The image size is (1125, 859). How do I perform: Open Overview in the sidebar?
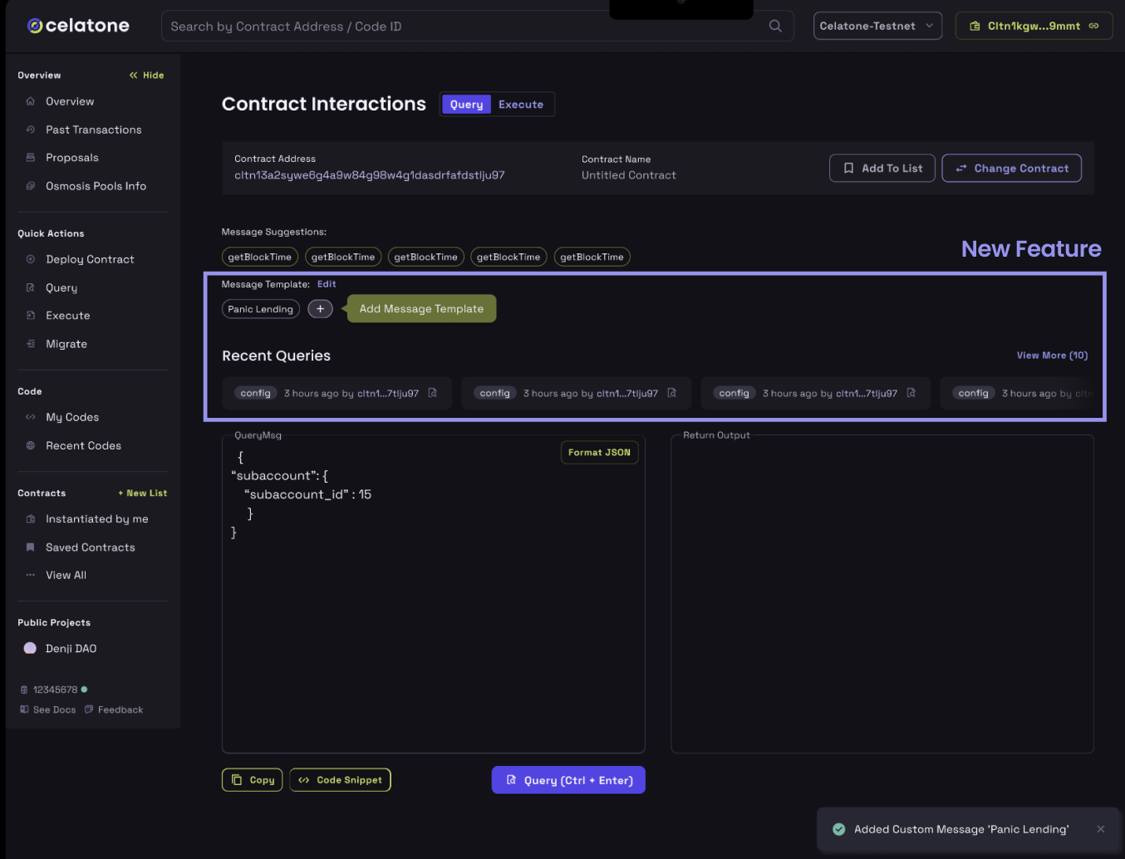pyautogui.click(x=70, y=101)
